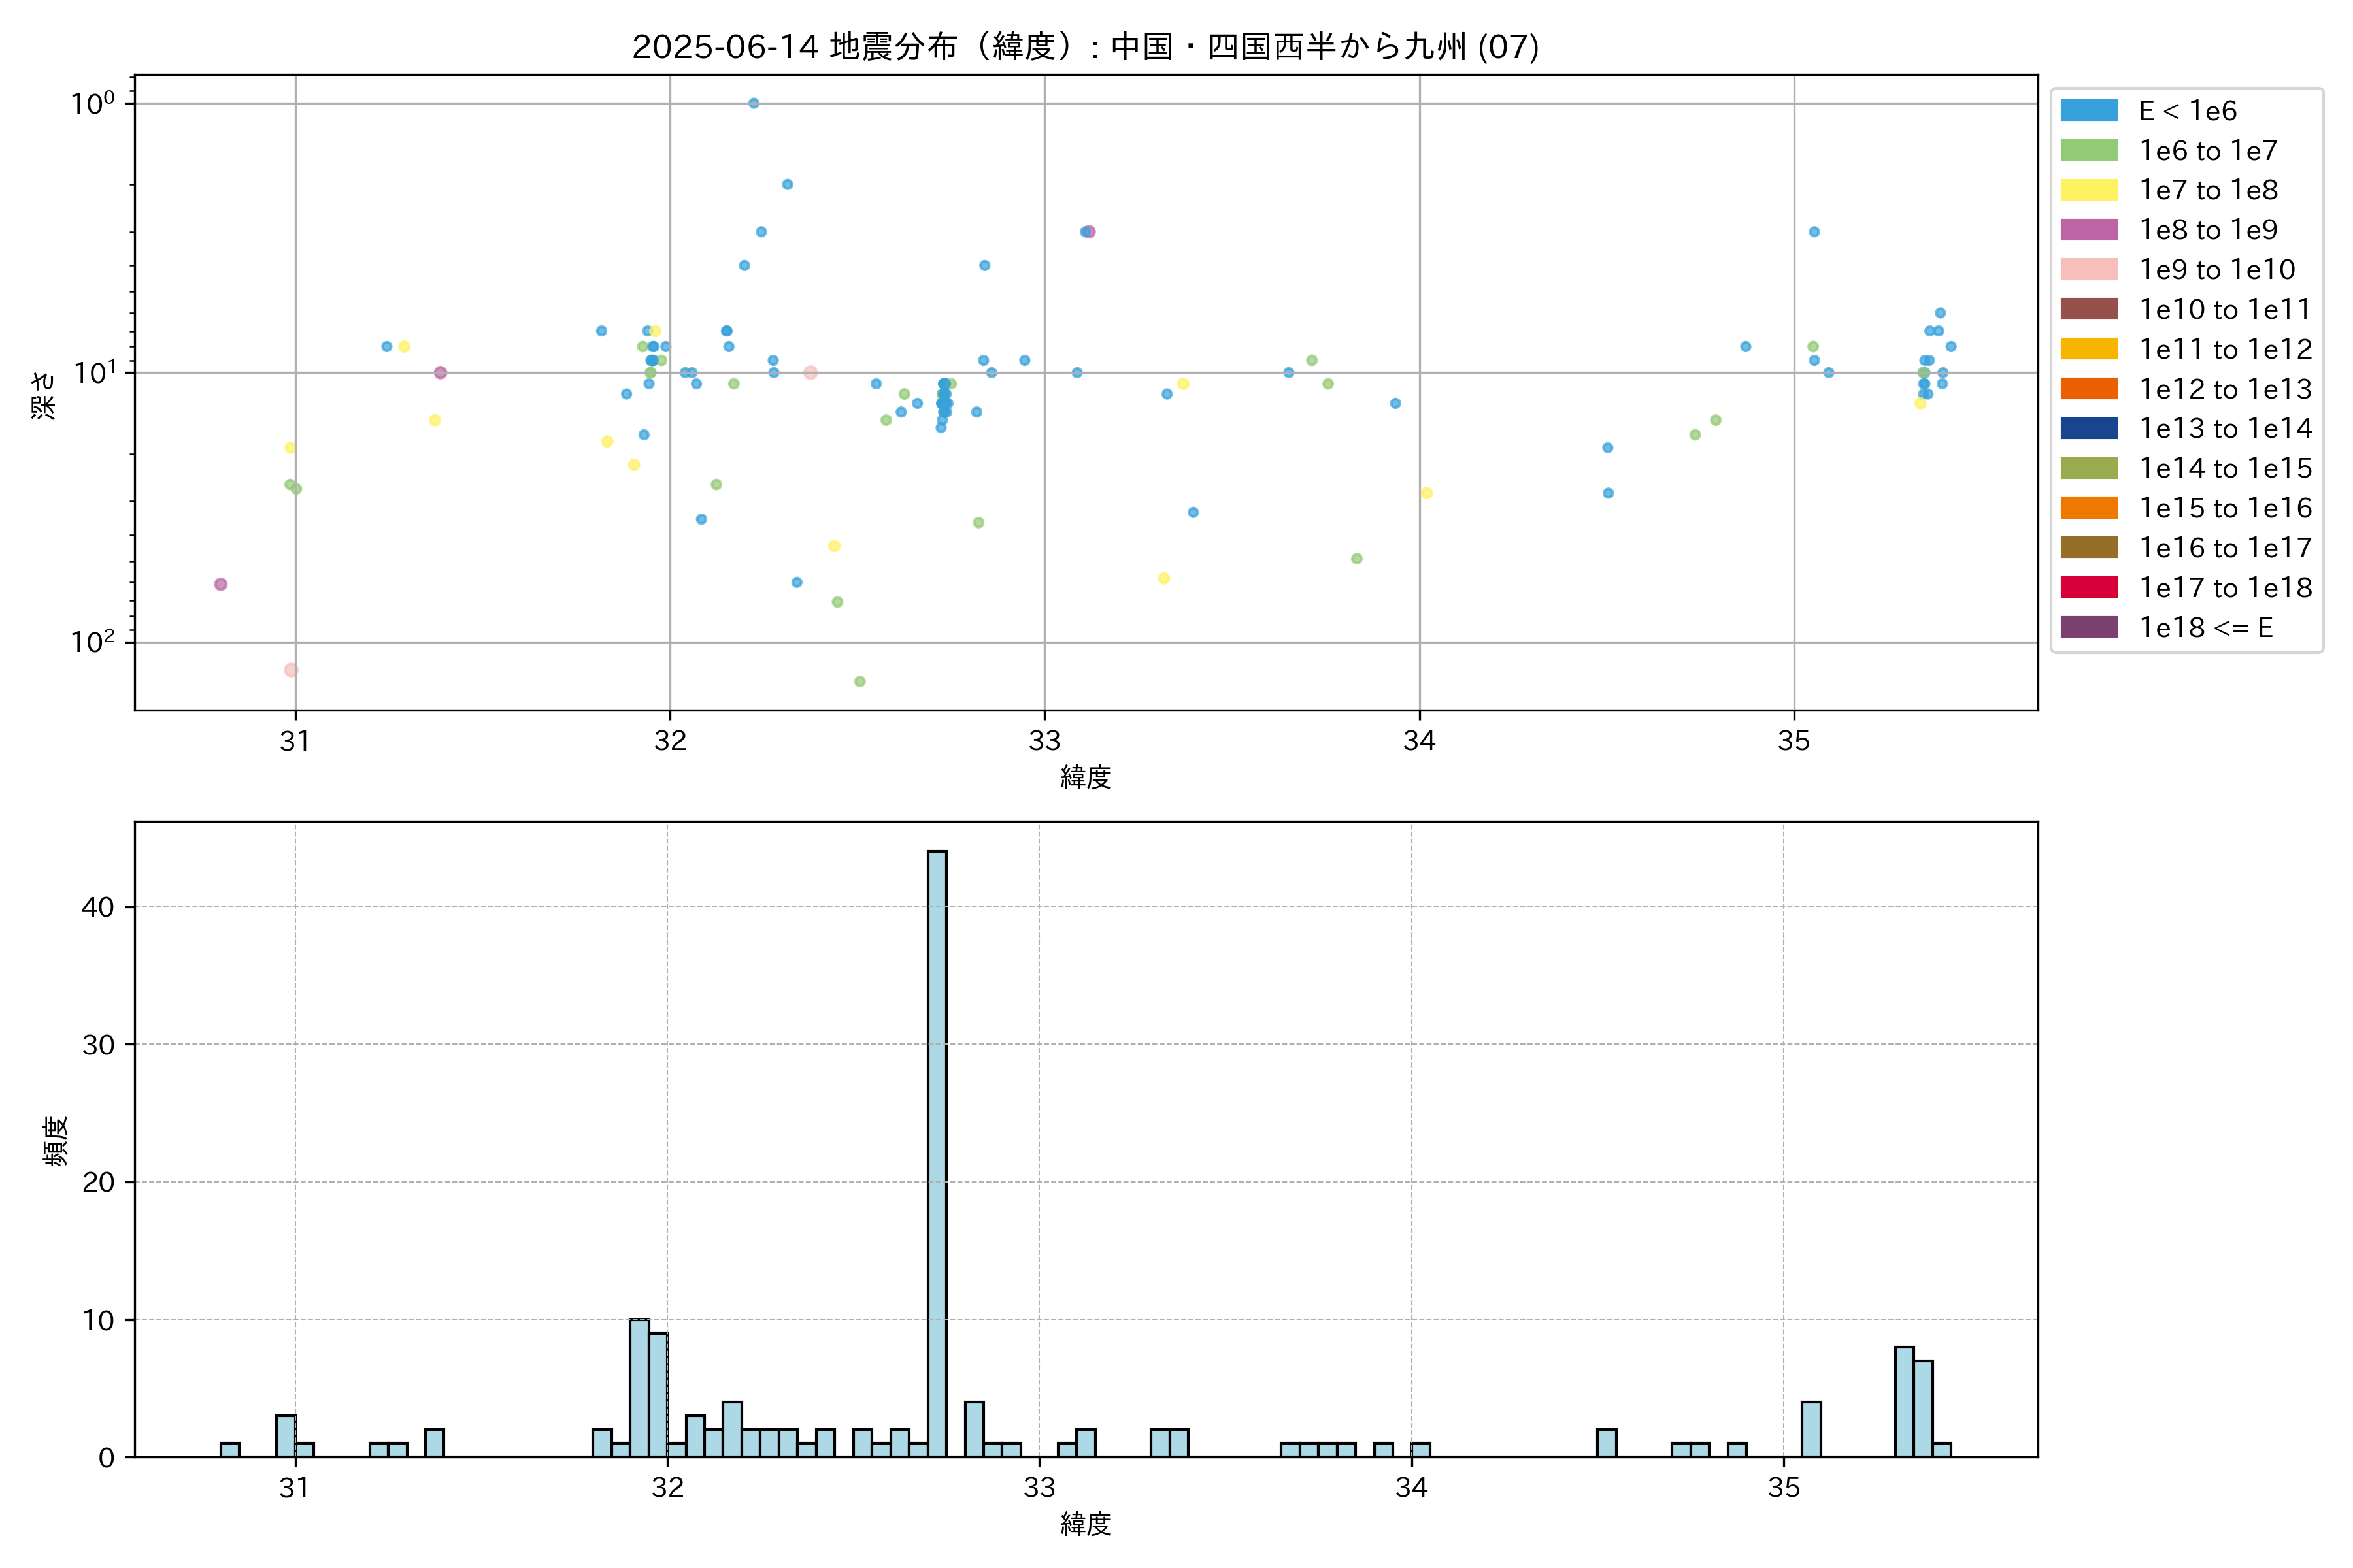Click the '緯度' label under histogram
Image resolution: width=2353 pixels, height=1568 pixels.
1086,1524
